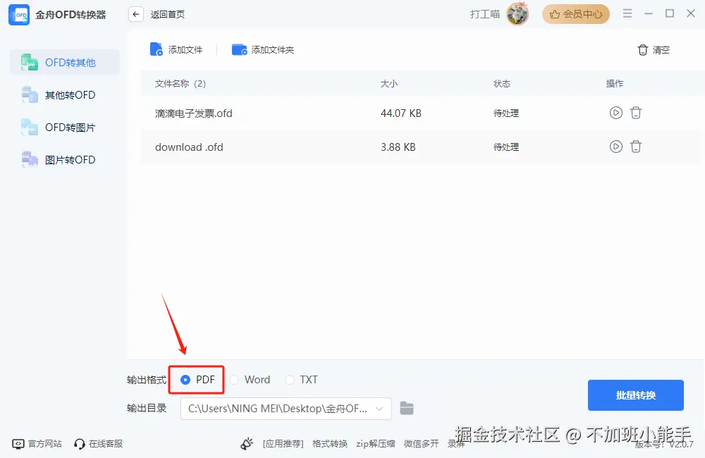Click the user avatar picture
The height and width of the screenshot is (458, 705).
tap(517, 13)
